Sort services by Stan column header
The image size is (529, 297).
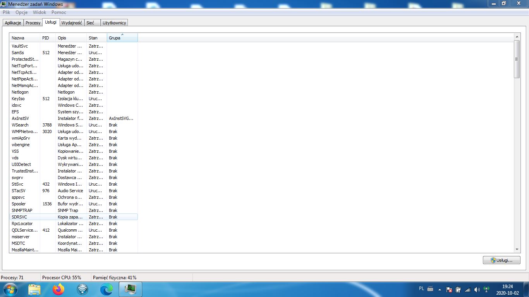coord(96,38)
